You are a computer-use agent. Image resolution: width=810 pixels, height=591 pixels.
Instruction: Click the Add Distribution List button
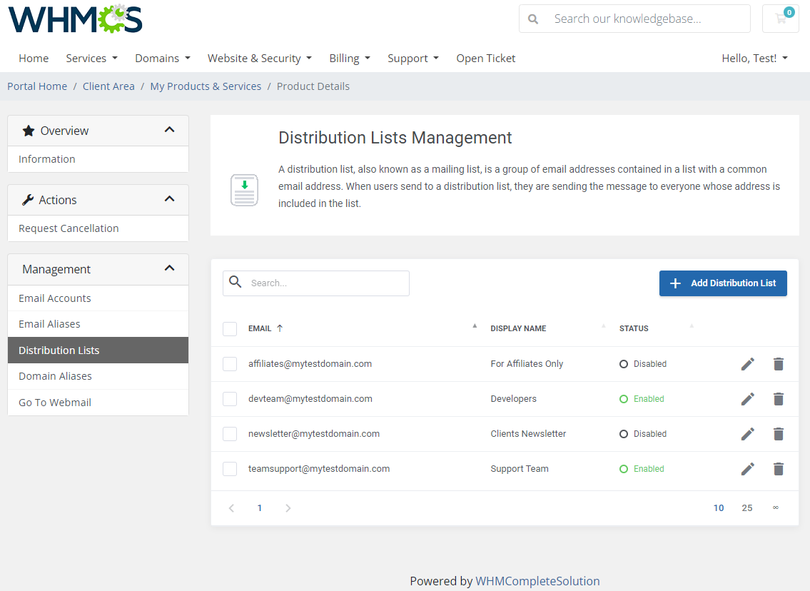click(x=723, y=283)
